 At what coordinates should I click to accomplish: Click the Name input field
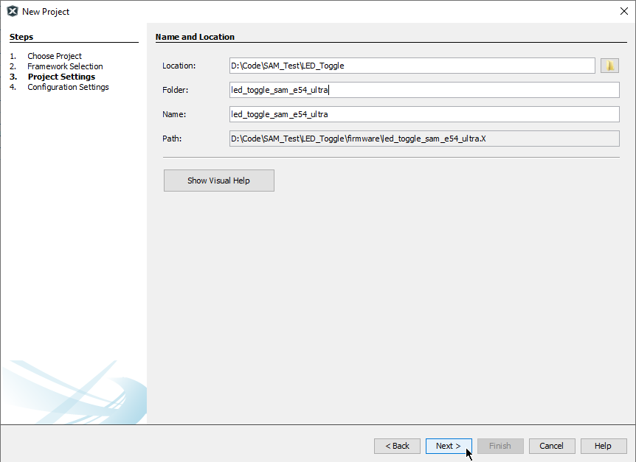(424, 114)
